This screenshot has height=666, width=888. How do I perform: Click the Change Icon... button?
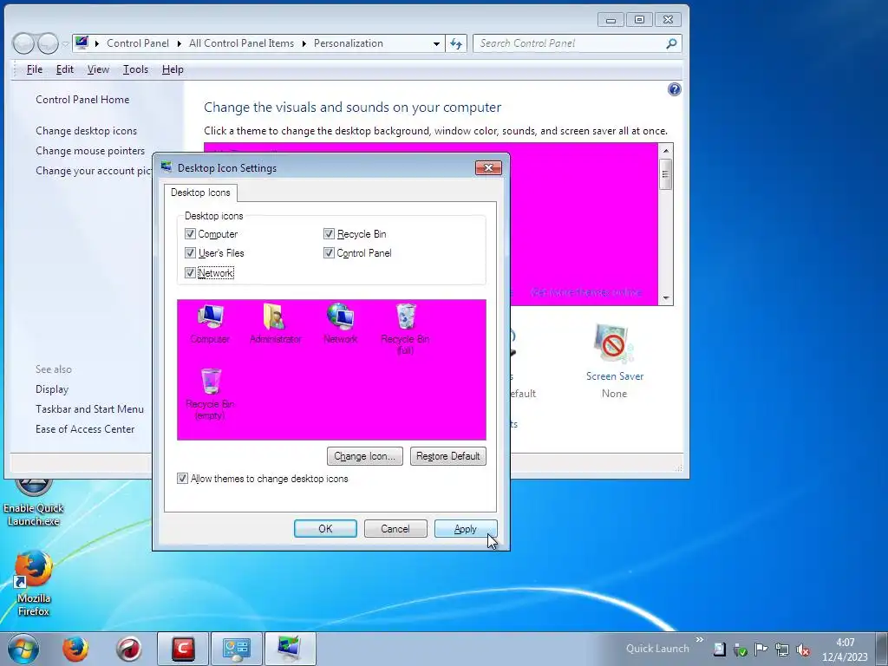pos(365,456)
